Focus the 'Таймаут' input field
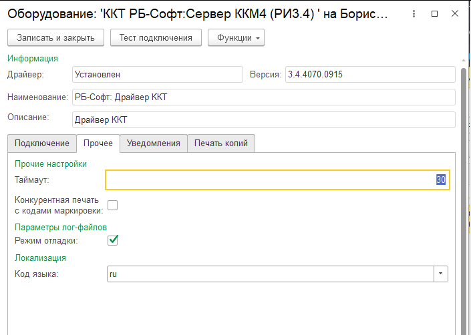The image size is (471, 335). click(277, 180)
